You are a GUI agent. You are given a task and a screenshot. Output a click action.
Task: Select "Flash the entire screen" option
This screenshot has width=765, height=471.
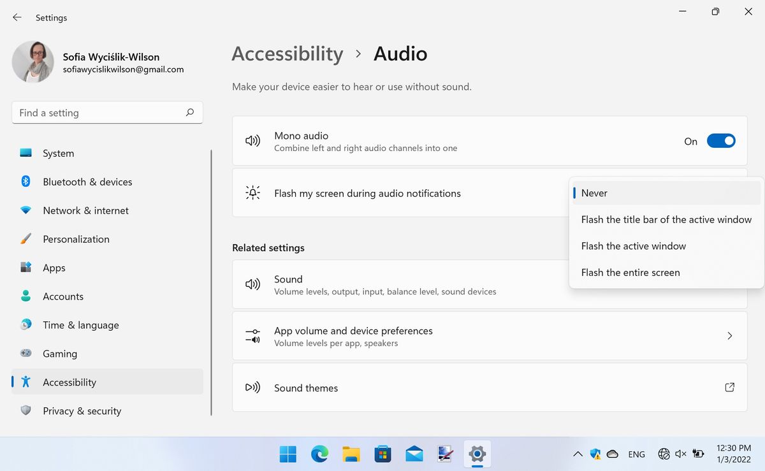(x=630, y=272)
